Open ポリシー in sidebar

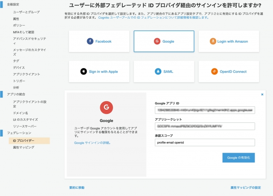pyautogui.click(x=19, y=26)
